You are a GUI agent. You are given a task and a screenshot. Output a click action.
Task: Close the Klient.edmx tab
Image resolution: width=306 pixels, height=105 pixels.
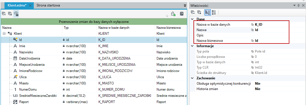(30, 5)
